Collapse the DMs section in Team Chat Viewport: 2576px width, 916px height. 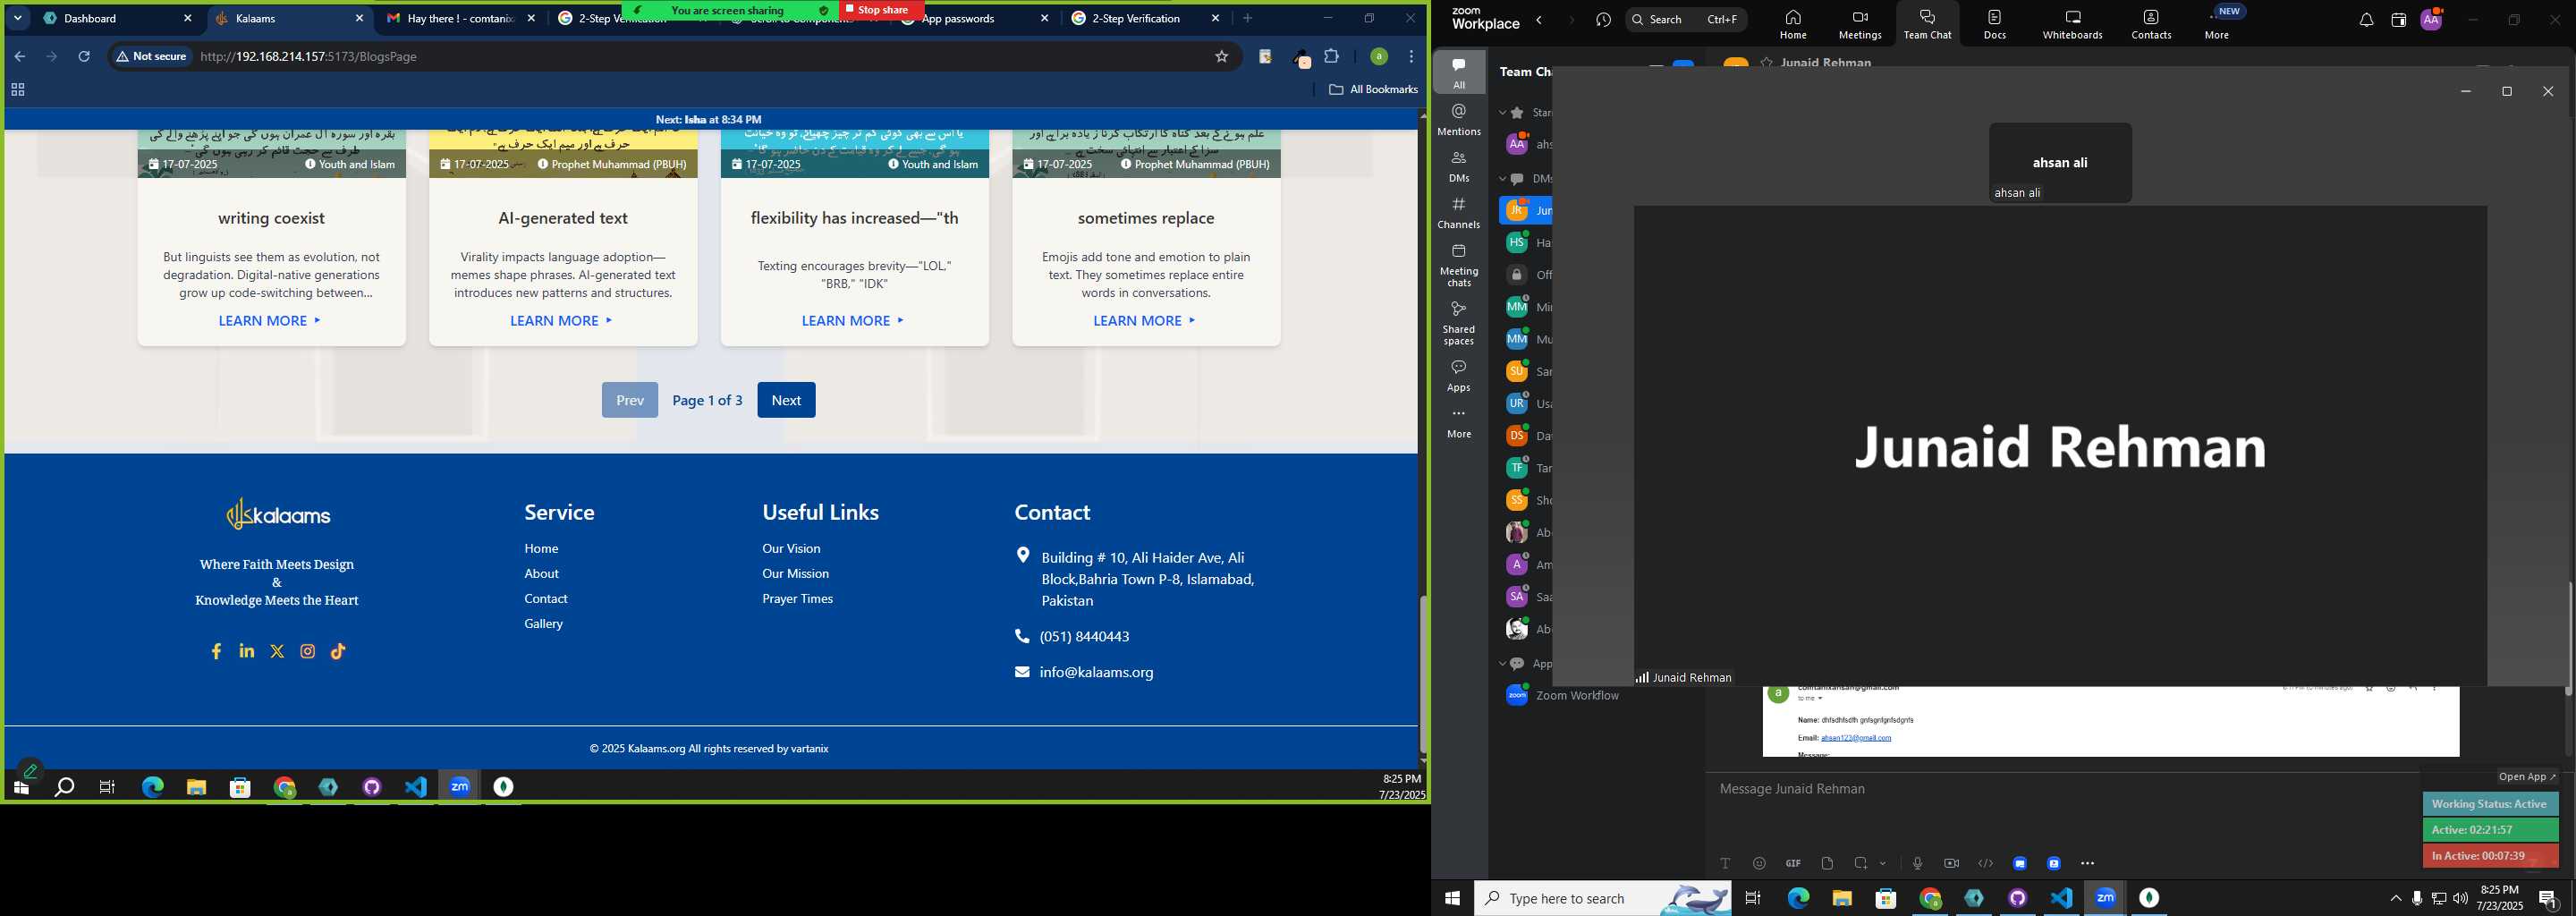click(x=1502, y=179)
